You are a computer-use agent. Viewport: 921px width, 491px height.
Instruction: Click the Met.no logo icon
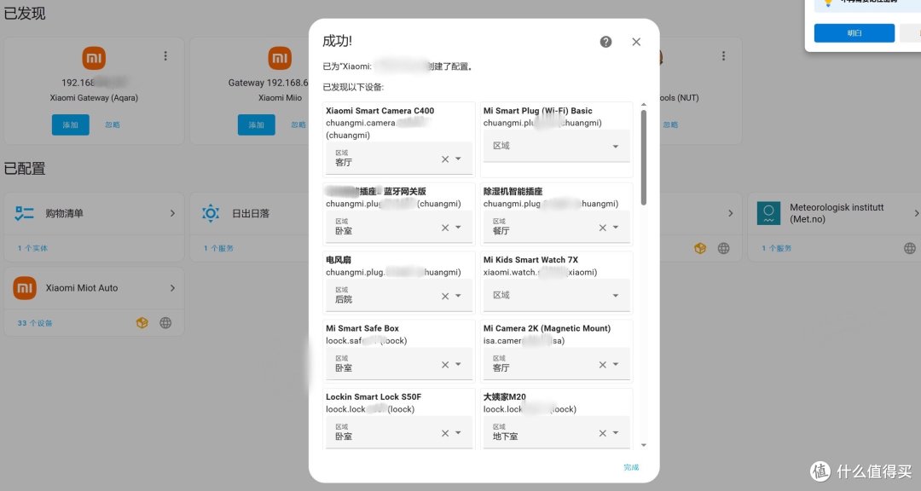coord(769,213)
